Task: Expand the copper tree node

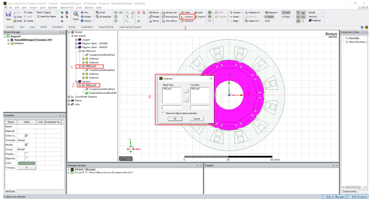Action: (x=76, y=40)
